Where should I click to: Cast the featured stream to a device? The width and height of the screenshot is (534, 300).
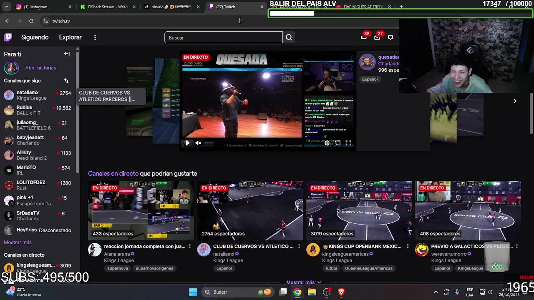click(338, 143)
